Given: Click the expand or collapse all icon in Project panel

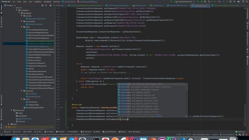Looking at the screenshot, I should 46,5.
